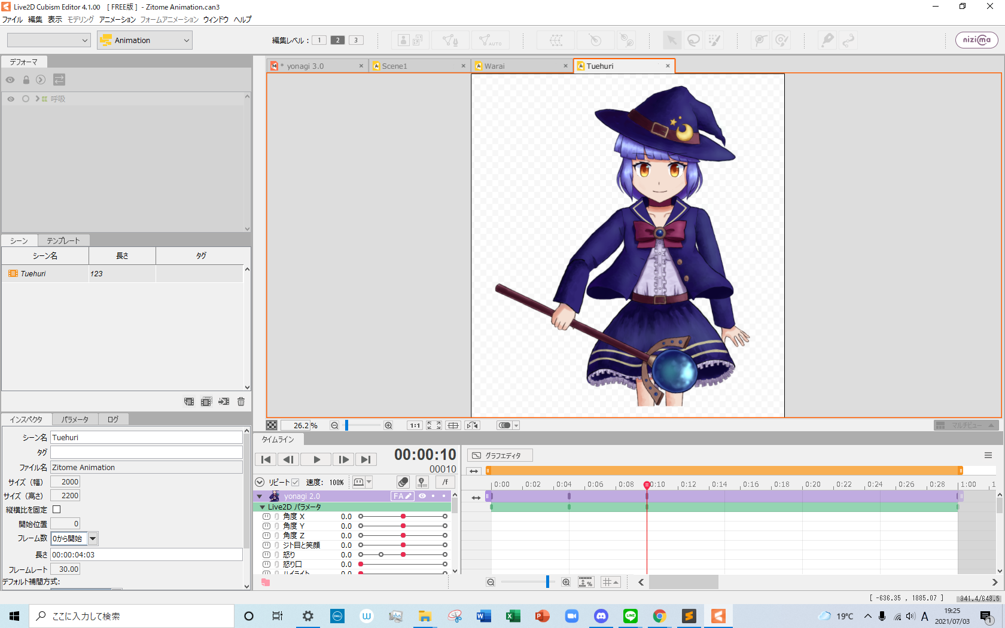Toggle visibility eye for 呼吸 deformer row
This screenshot has width=1005, height=628.
[x=11, y=99]
